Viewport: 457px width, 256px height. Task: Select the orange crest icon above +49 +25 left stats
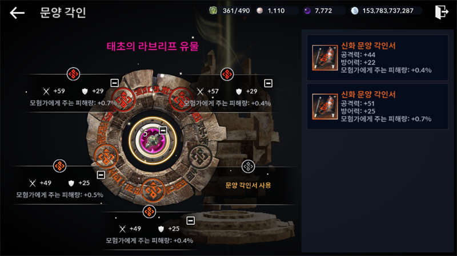click(x=60, y=166)
